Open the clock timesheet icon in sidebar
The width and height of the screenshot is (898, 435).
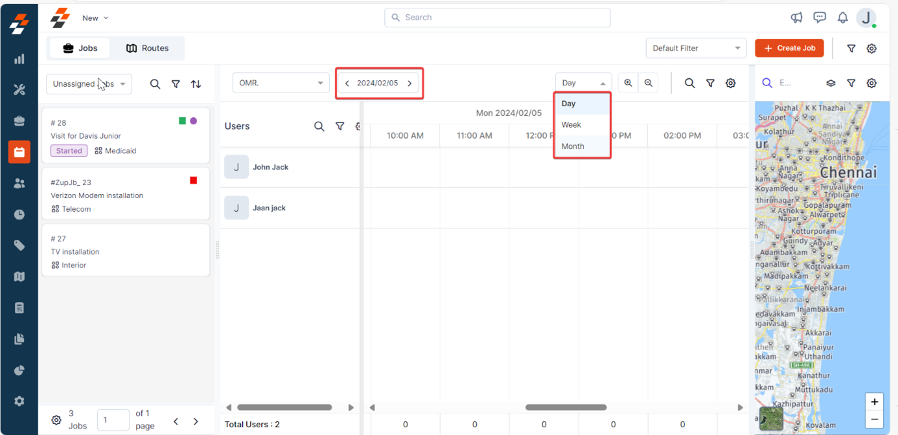pyautogui.click(x=19, y=214)
